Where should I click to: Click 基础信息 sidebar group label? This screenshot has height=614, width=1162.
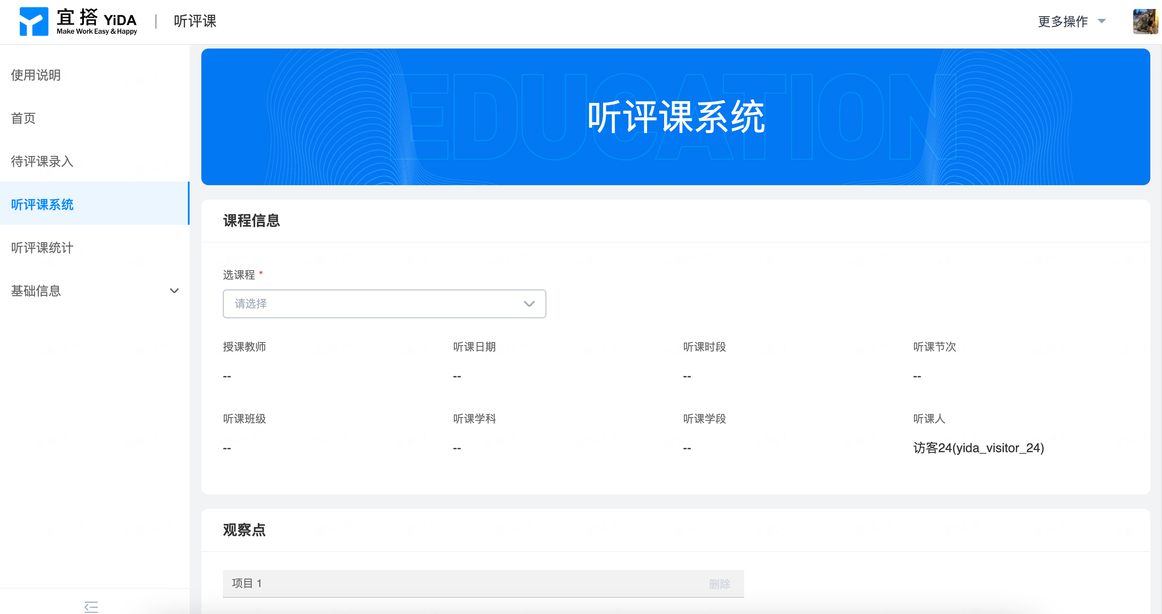(36, 291)
